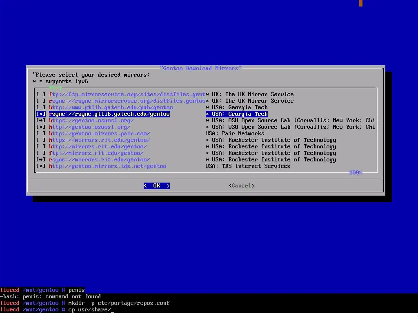Uncheck the rsync.gtlib.gatech.edu mirror checkbox
Screen dimensions: 418x313
pyautogui.click(x=41, y=114)
